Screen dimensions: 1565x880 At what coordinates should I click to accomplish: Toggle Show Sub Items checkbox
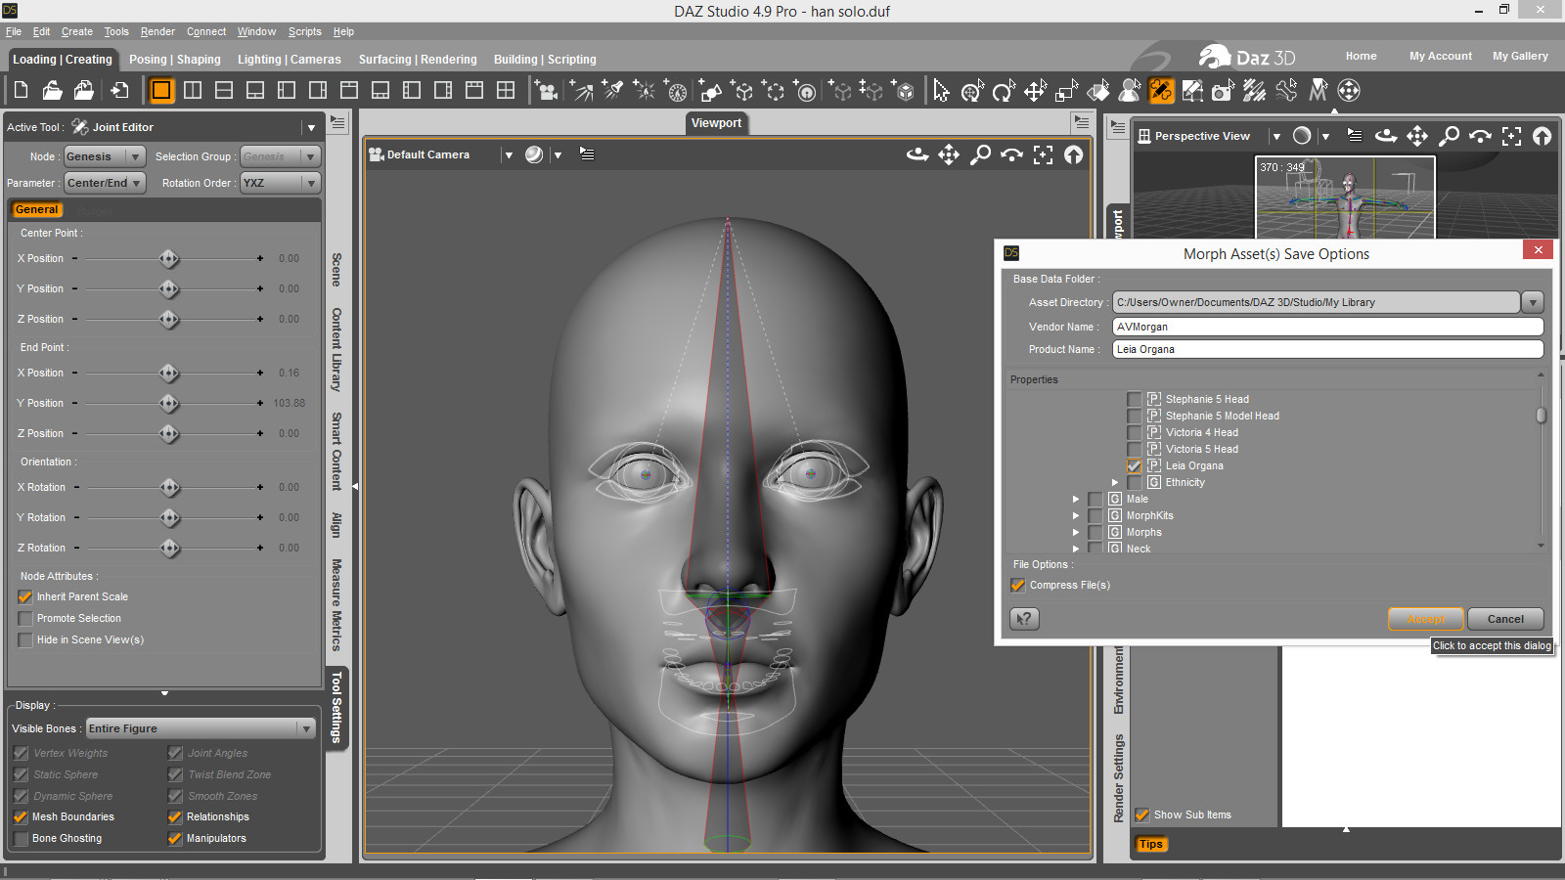(1141, 814)
